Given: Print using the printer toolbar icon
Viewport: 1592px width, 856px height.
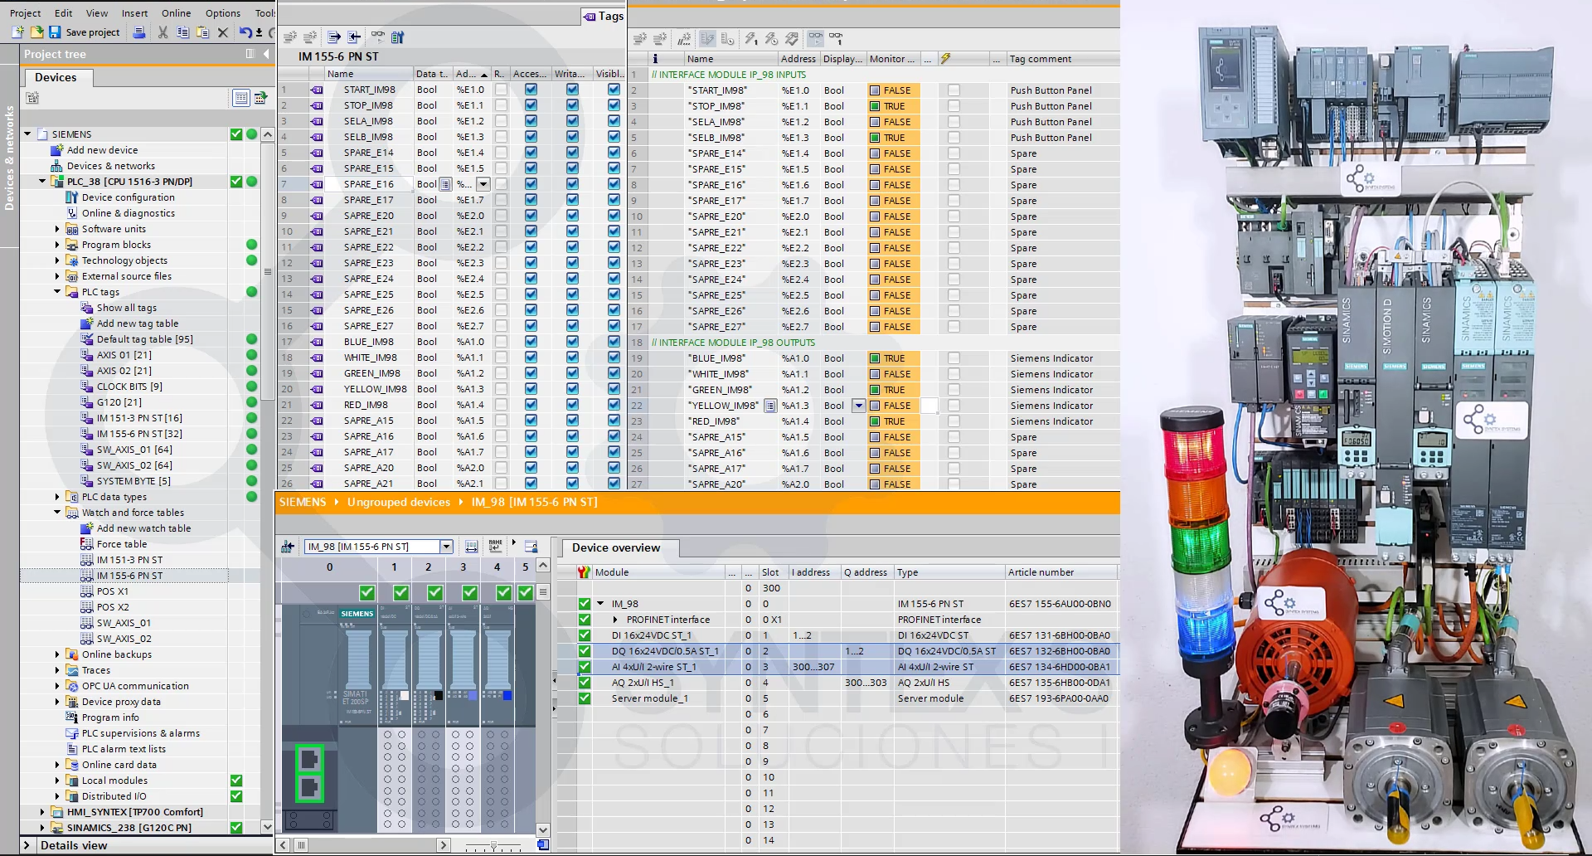Looking at the screenshot, I should tap(139, 32).
